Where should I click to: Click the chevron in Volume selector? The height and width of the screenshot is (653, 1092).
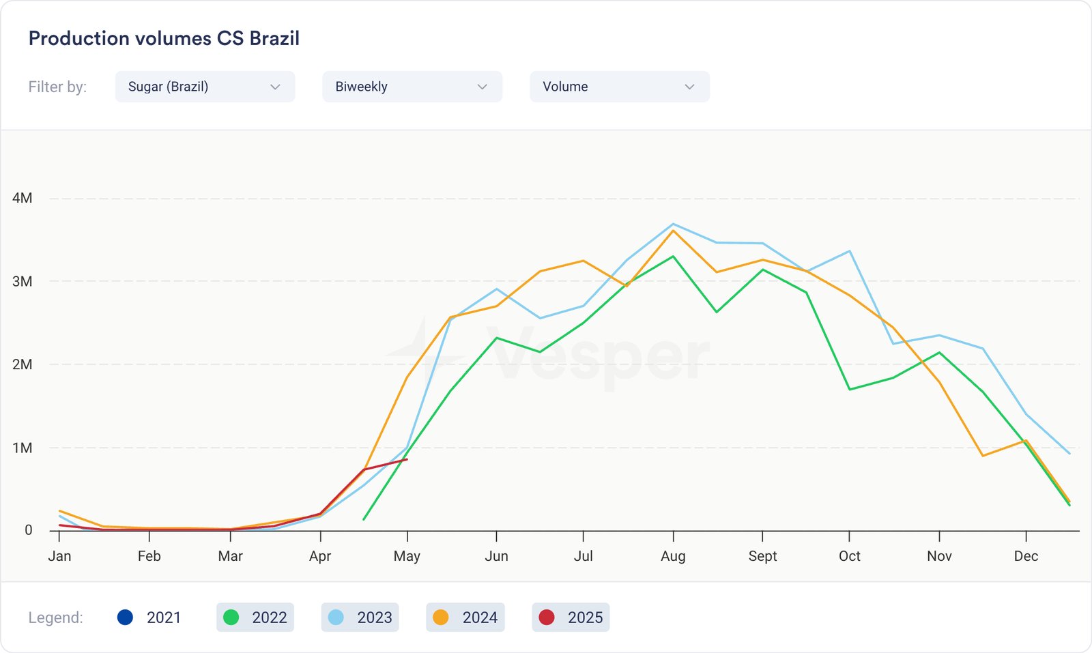(x=690, y=87)
